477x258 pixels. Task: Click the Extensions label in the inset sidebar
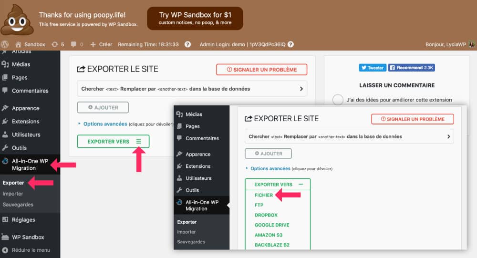pyautogui.click(x=198, y=166)
